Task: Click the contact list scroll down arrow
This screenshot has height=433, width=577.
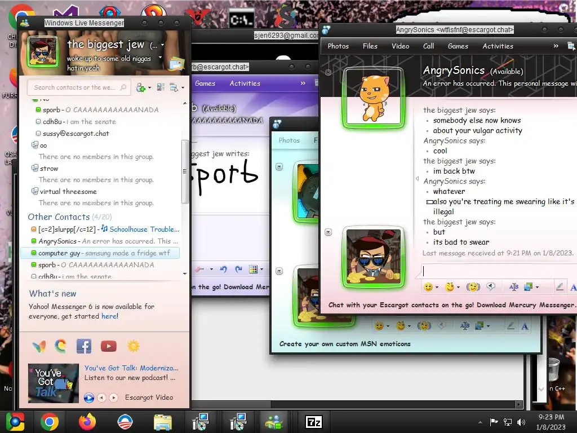Action: pyautogui.click(x=185, y=274)
